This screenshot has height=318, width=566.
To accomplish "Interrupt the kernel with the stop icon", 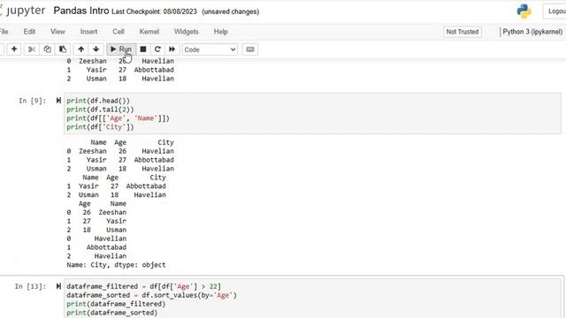I will coord(143,49).
